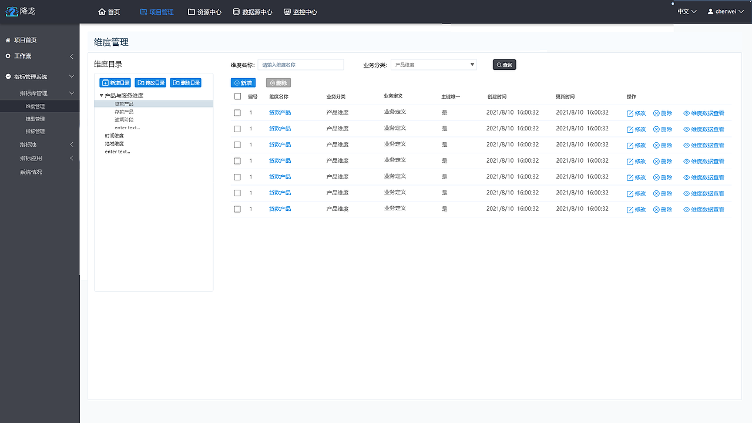Click the 创建时间 column header
This screenshot has height=423, width=752.
[x=496, y=96]
